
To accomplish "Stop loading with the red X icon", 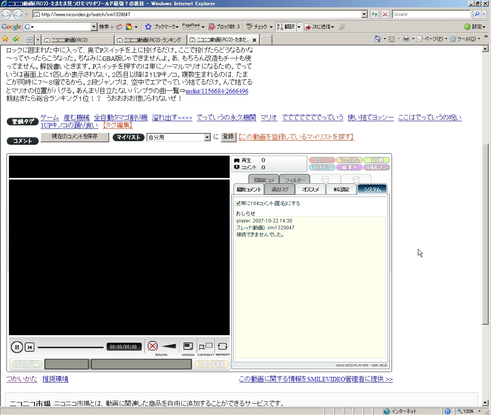I will point(385,14).
